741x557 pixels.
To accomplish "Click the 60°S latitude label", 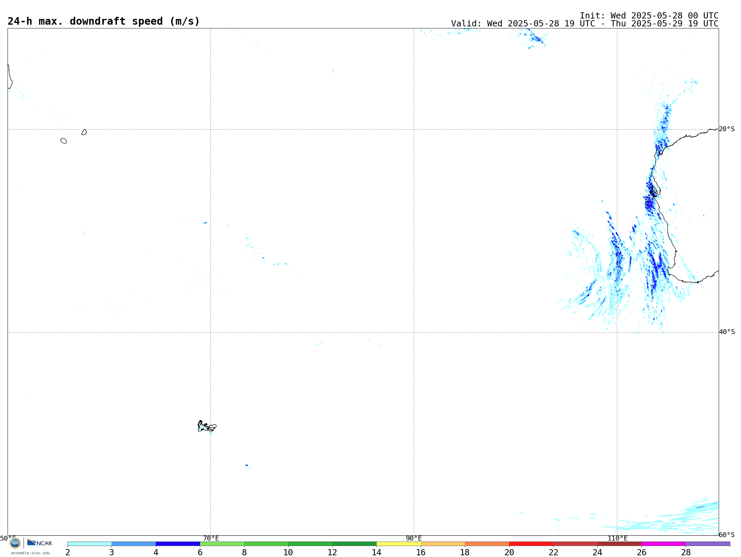I will tap(727, 535).
